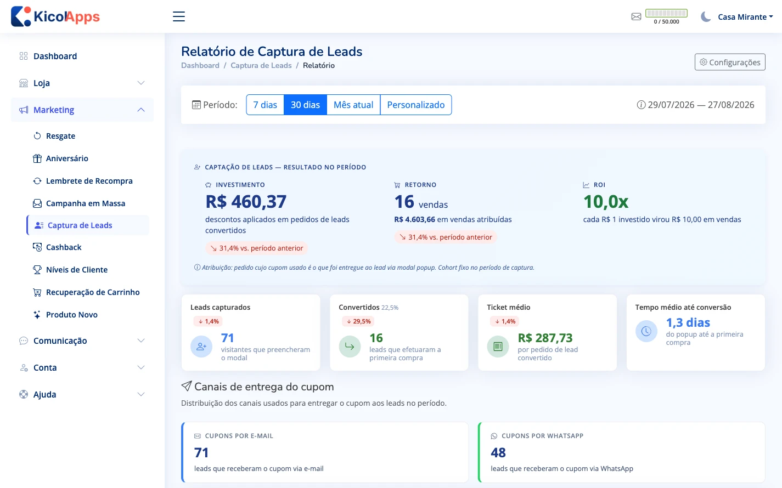Click the investment R$ 460,37 value
Screen dimensions: 782x488
tap(246, 202)
